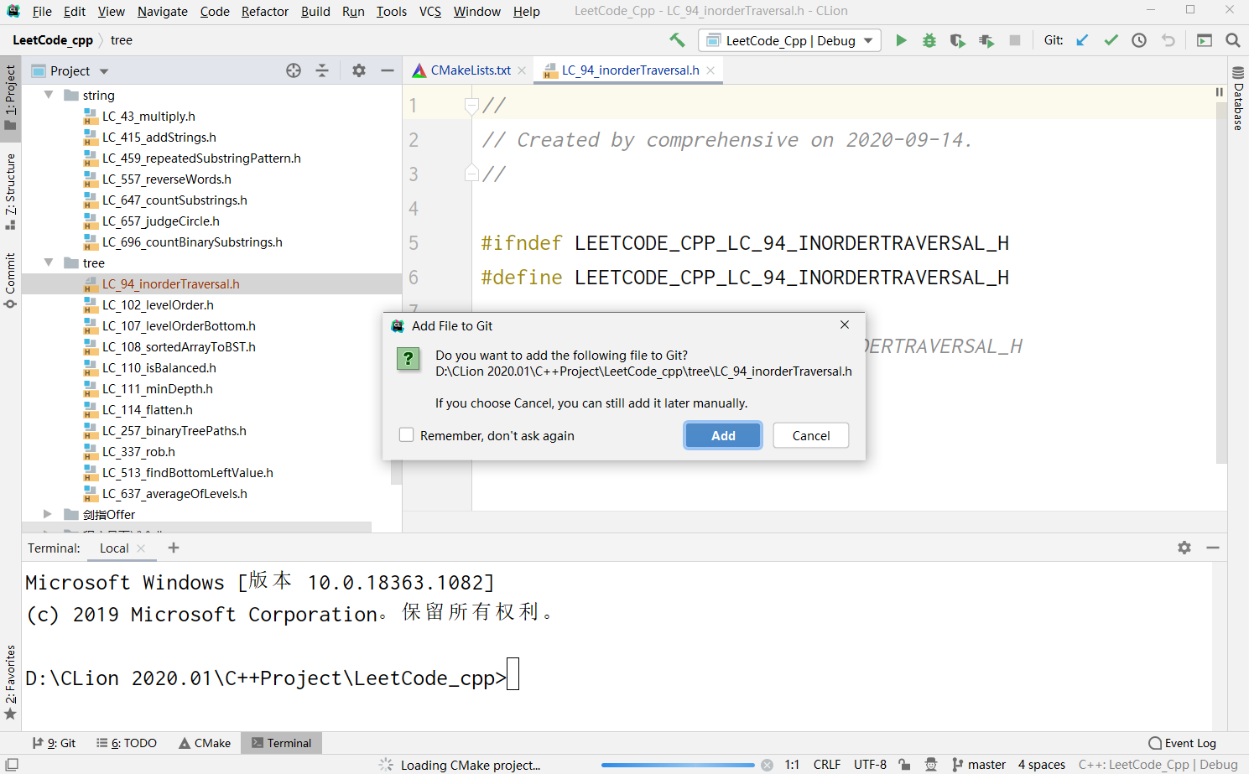
Task: Click Add in the Git dialog
Action: coord(723,435)
